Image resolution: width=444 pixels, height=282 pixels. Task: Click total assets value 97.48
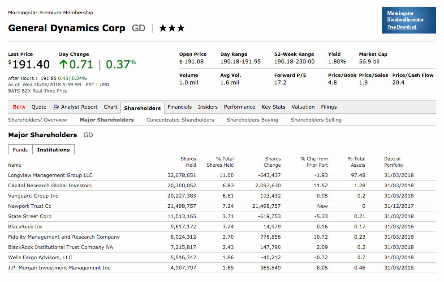pyautogui.click(x=358, y=175)
